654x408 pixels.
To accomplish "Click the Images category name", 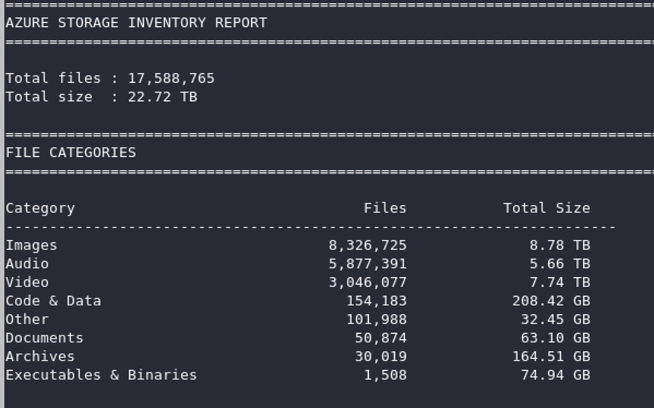I will (31, 245).
